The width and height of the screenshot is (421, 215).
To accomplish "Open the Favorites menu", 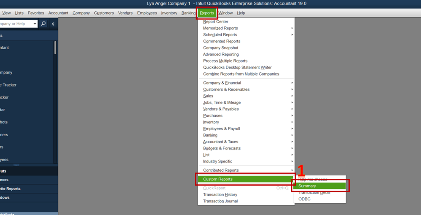I will coord(36,13).
